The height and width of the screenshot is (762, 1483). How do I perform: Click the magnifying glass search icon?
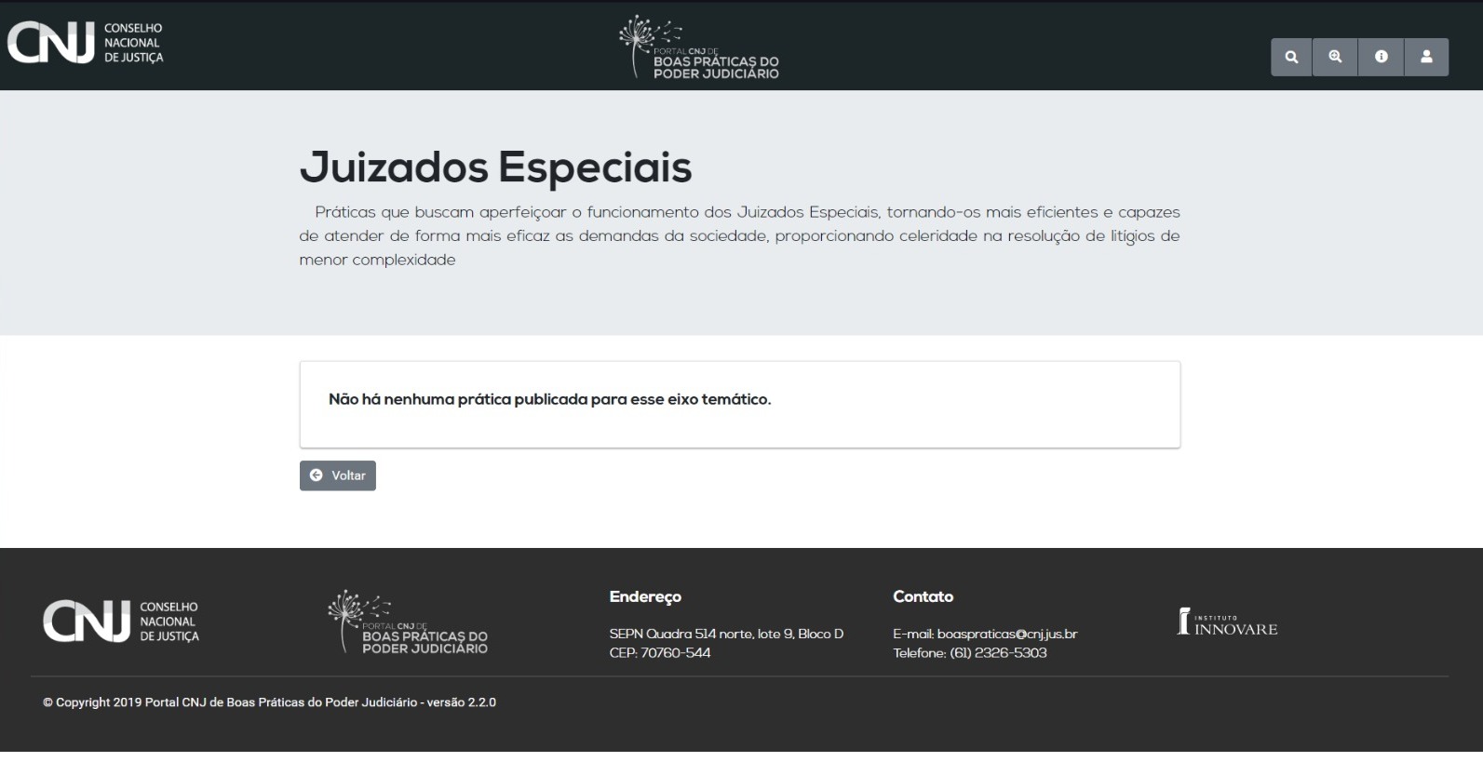(1291, 57)
